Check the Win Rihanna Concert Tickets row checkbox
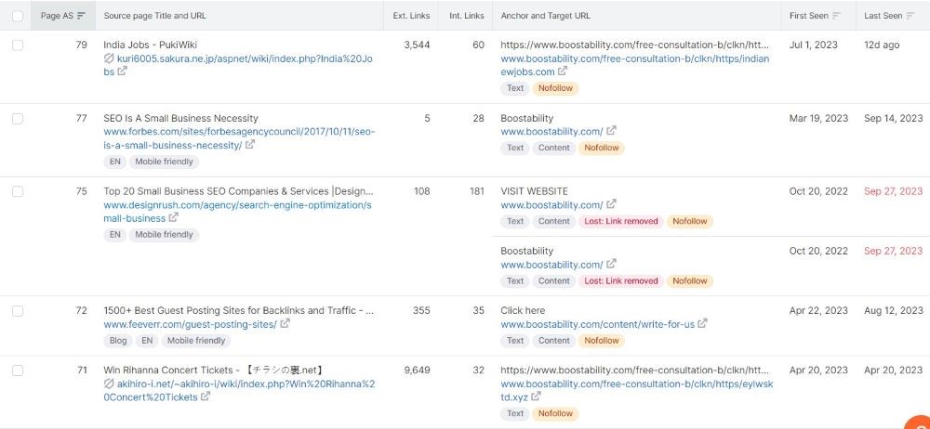The width and height of the screenshot is (930, 429). [x=17, y=370]
